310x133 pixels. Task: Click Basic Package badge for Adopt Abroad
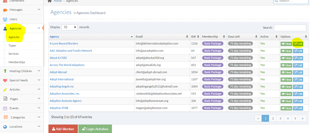pyautogui.click(x=213, y=72)
